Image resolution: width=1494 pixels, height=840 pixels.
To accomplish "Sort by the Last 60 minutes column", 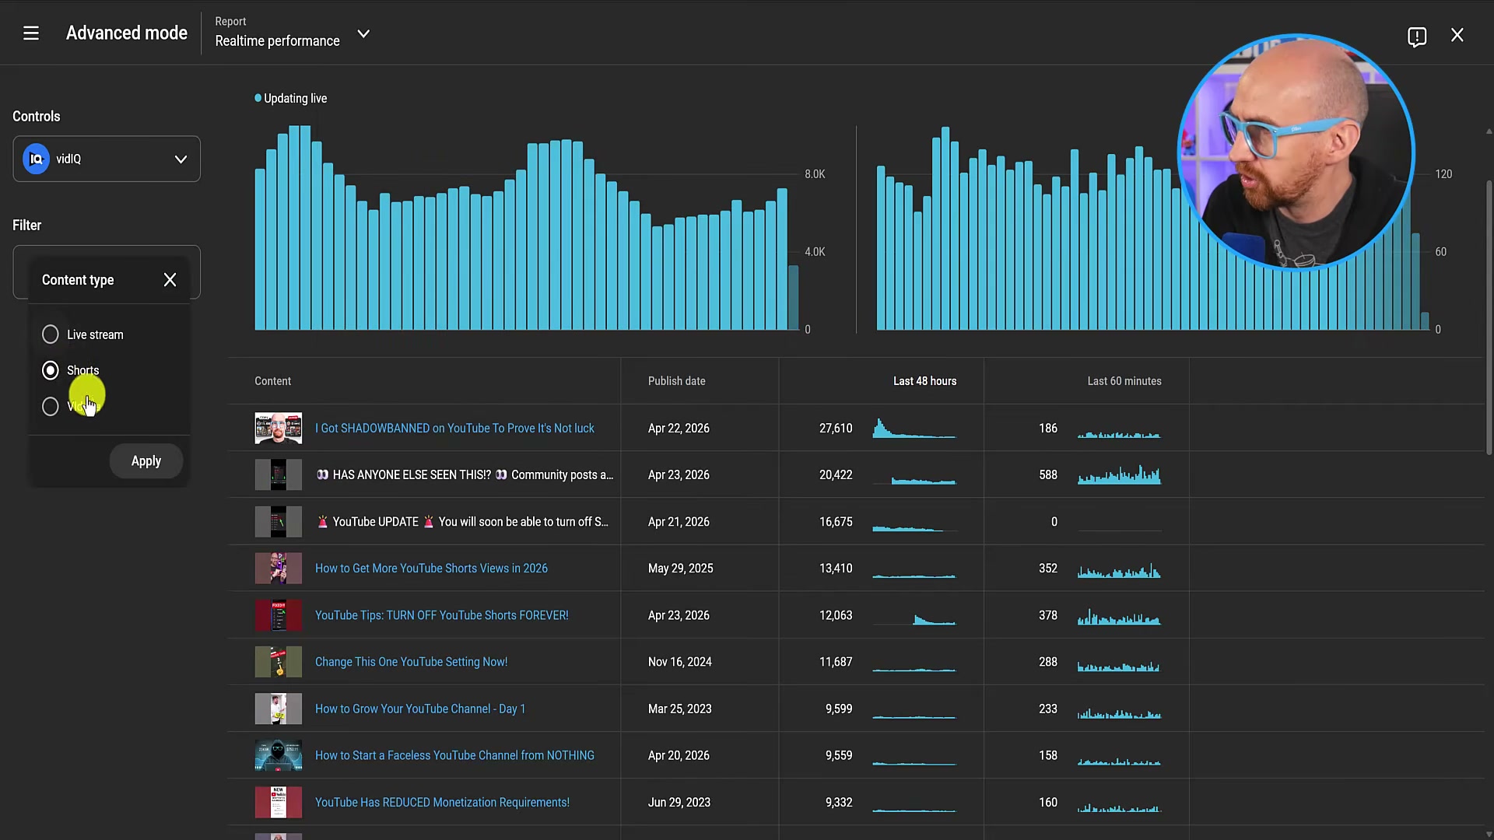I will click(1124, 381).
